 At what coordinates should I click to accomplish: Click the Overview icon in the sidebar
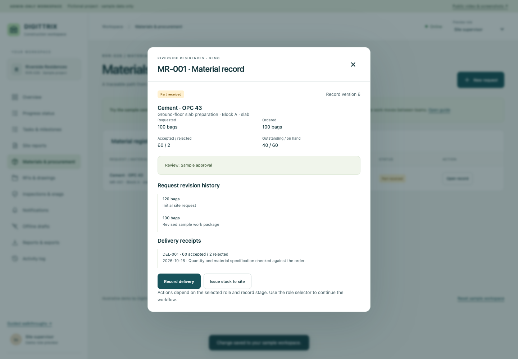(x=15, y=97)
